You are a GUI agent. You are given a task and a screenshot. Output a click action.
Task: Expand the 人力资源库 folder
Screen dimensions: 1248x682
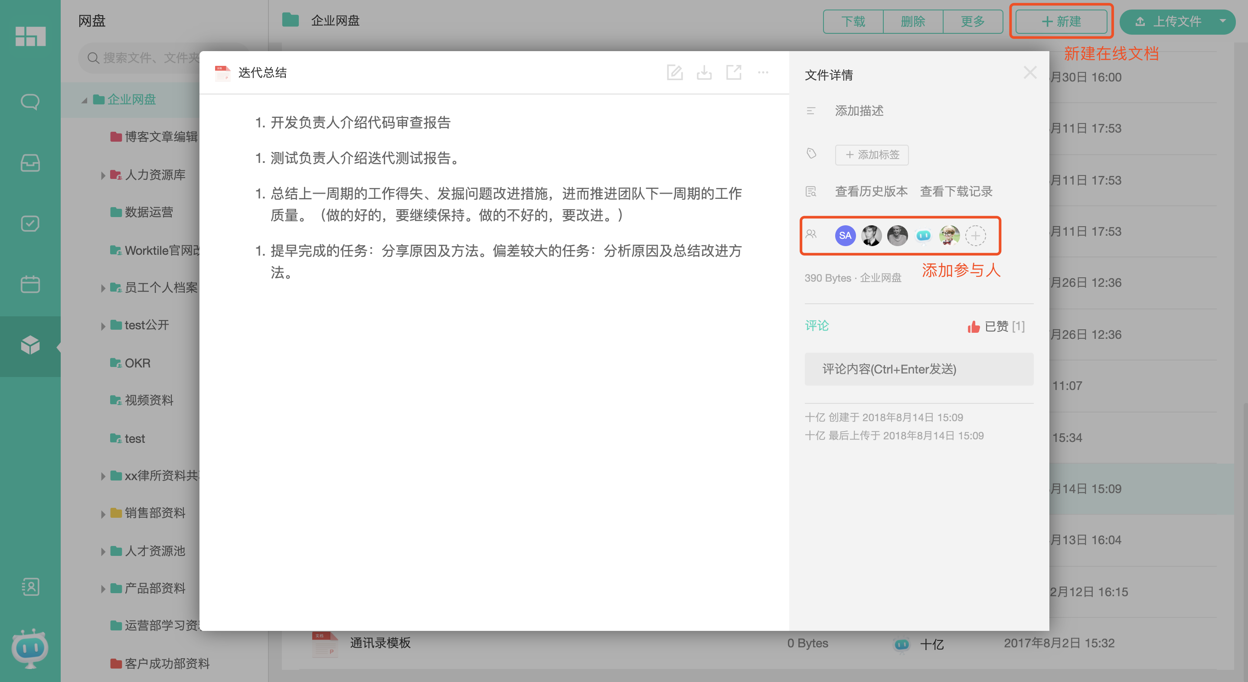pos(103,175)
